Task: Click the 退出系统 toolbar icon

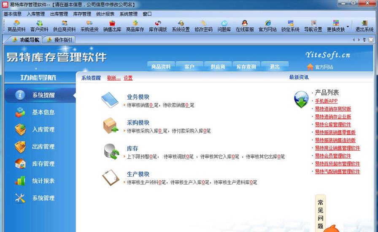Action: coord(364,26)
